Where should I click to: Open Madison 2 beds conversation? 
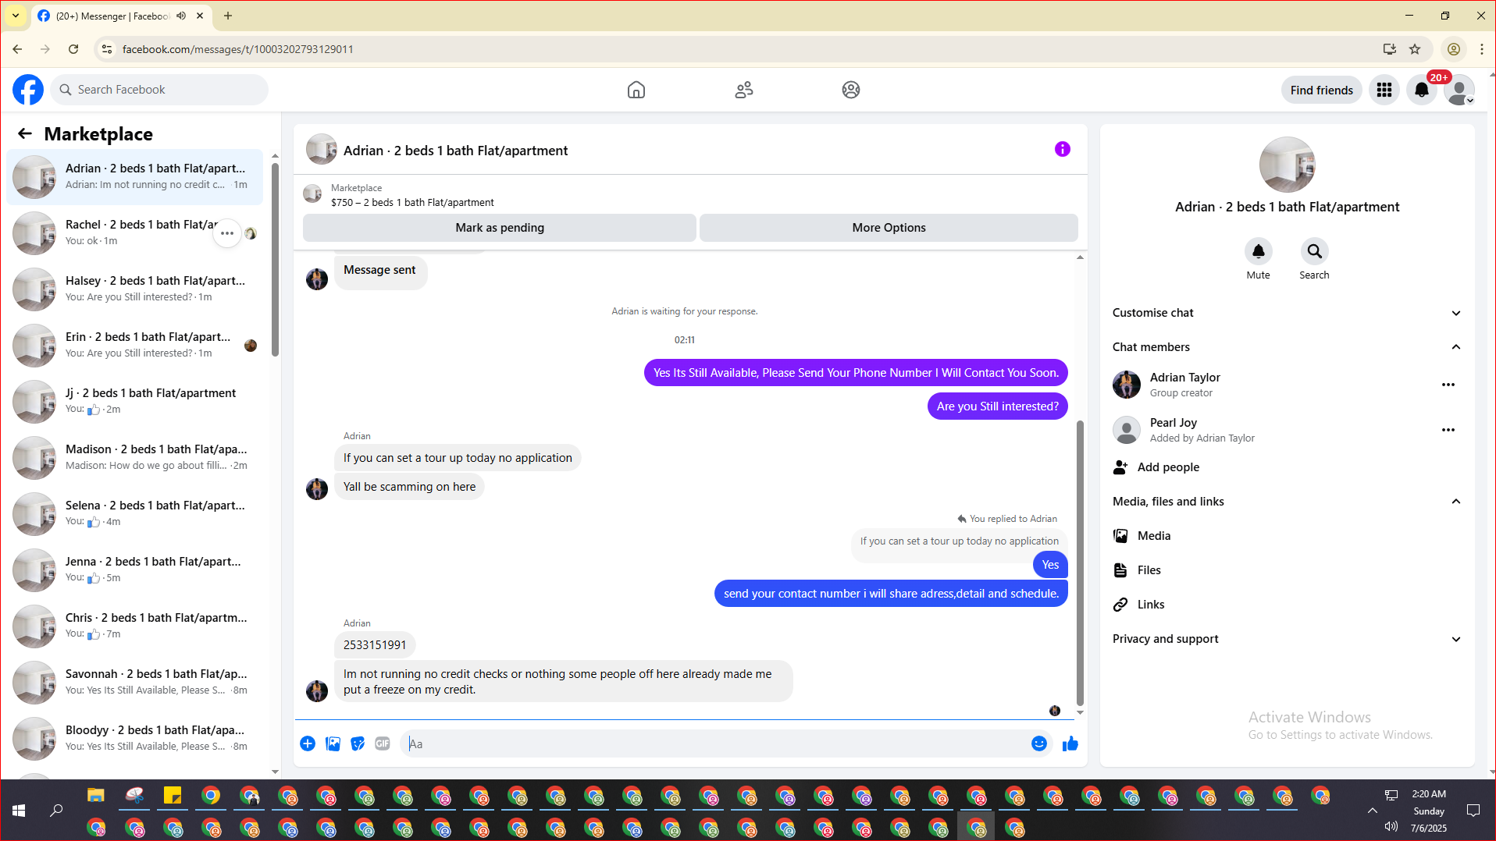(135, 457)
